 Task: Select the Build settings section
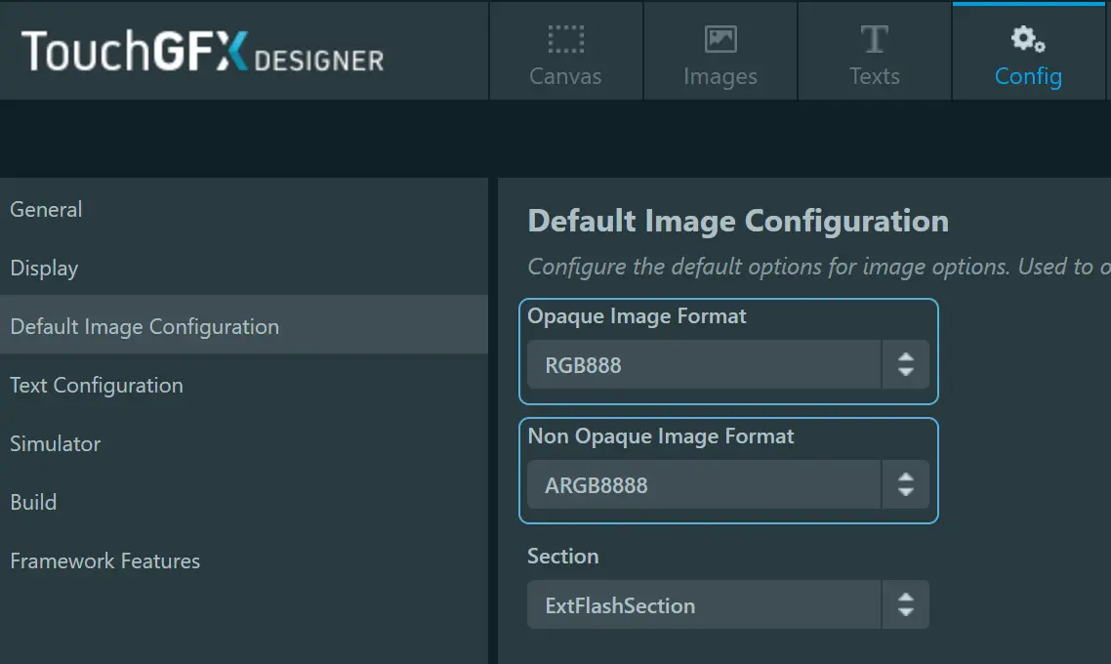click(x=244, y=502)
